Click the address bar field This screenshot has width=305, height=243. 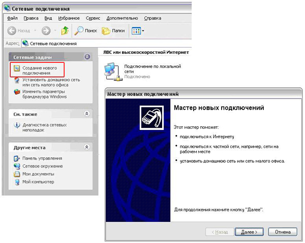pyautogui.click(x=106, y=44)
